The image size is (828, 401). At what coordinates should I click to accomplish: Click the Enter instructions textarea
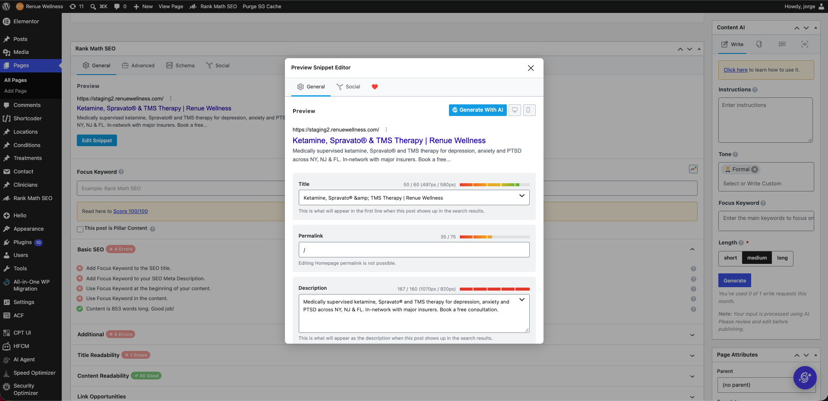tap(765, 120)
